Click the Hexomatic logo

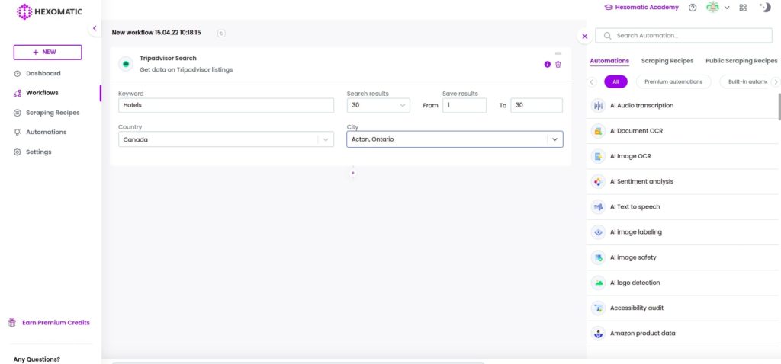tap(50, 11)
